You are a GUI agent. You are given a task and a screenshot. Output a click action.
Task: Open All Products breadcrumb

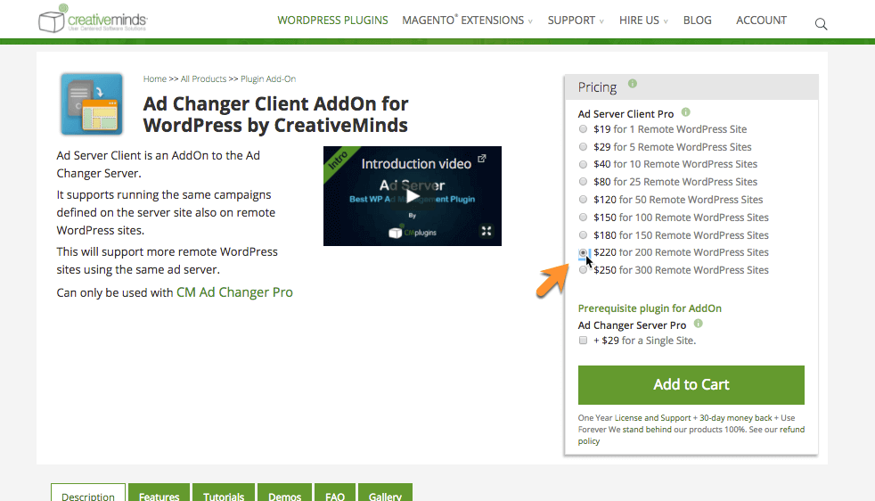[204, 78]
